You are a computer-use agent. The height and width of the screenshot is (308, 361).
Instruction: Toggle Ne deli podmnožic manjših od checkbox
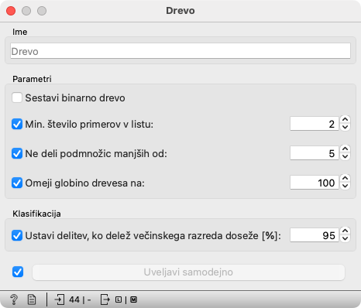(x=17, y=153)
